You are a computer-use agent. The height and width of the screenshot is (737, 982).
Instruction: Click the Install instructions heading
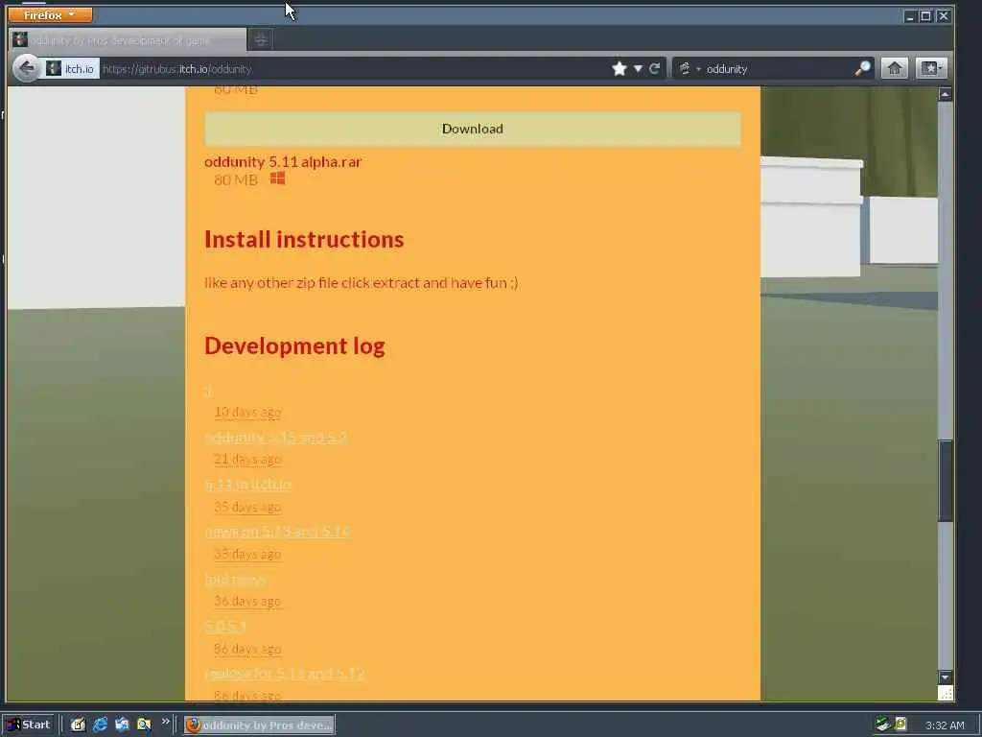click(x=304, y=239)
